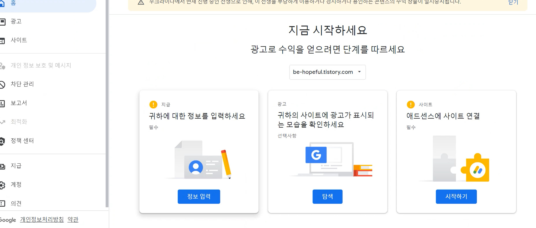536x228 pixels.
Task: Click the warning triangle icon in banner
Action: (141, 3)
